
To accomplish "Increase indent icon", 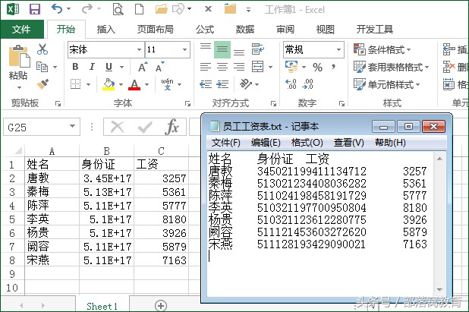I will [x=222, y=84].
